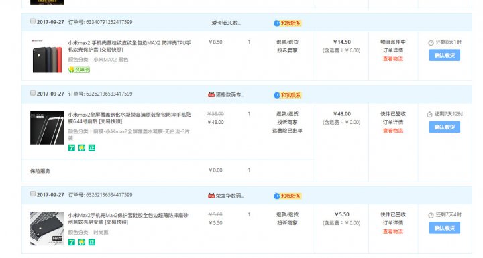Open thumbnail of colored TPU phone cases

pos(47,56)
